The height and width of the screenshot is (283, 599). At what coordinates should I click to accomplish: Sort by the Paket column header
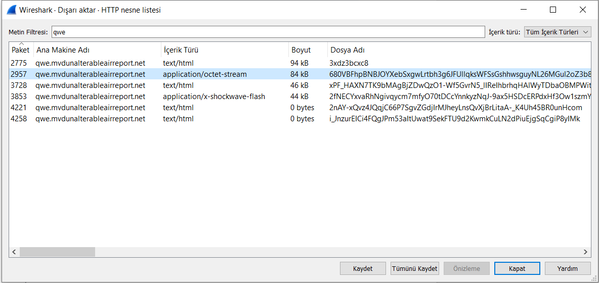click(20, 50)
